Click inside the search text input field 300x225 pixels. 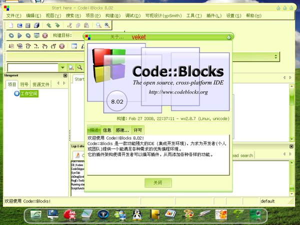[32, 67]
